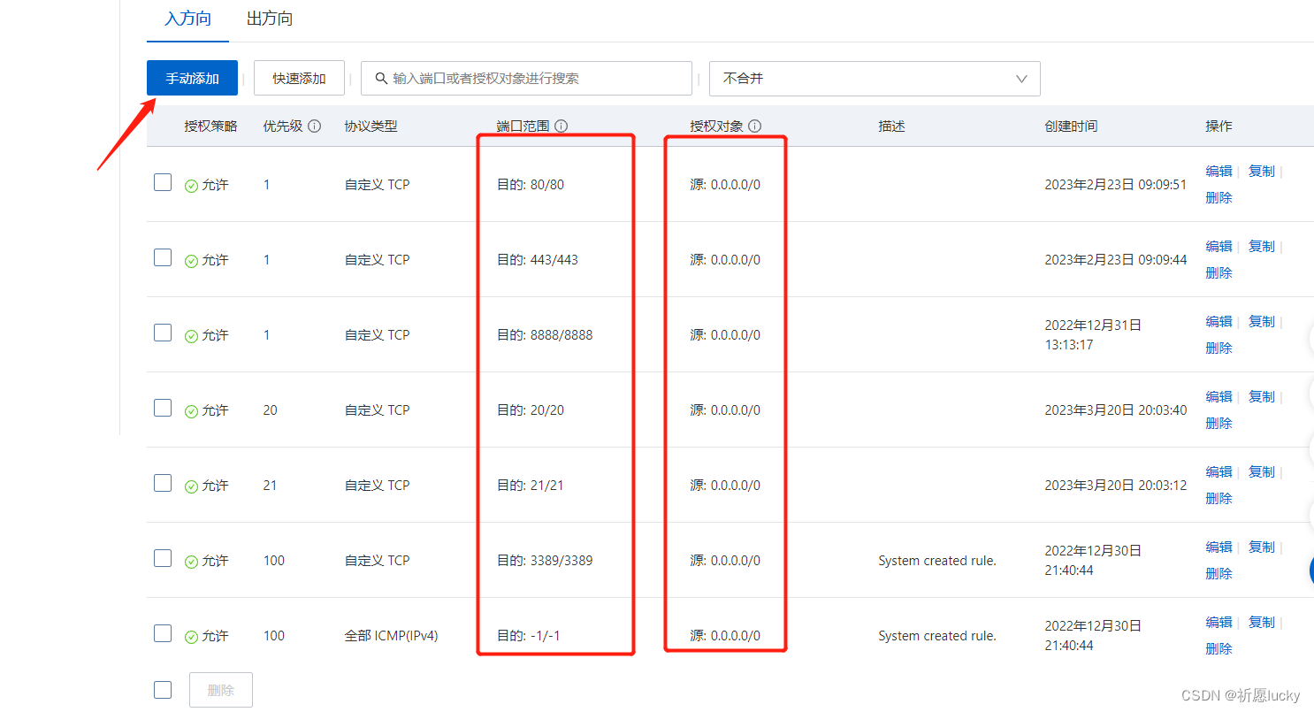1314x712 pixels.
Task: Click 复制 for the 80/80 rule
Action: point(1262,171)
